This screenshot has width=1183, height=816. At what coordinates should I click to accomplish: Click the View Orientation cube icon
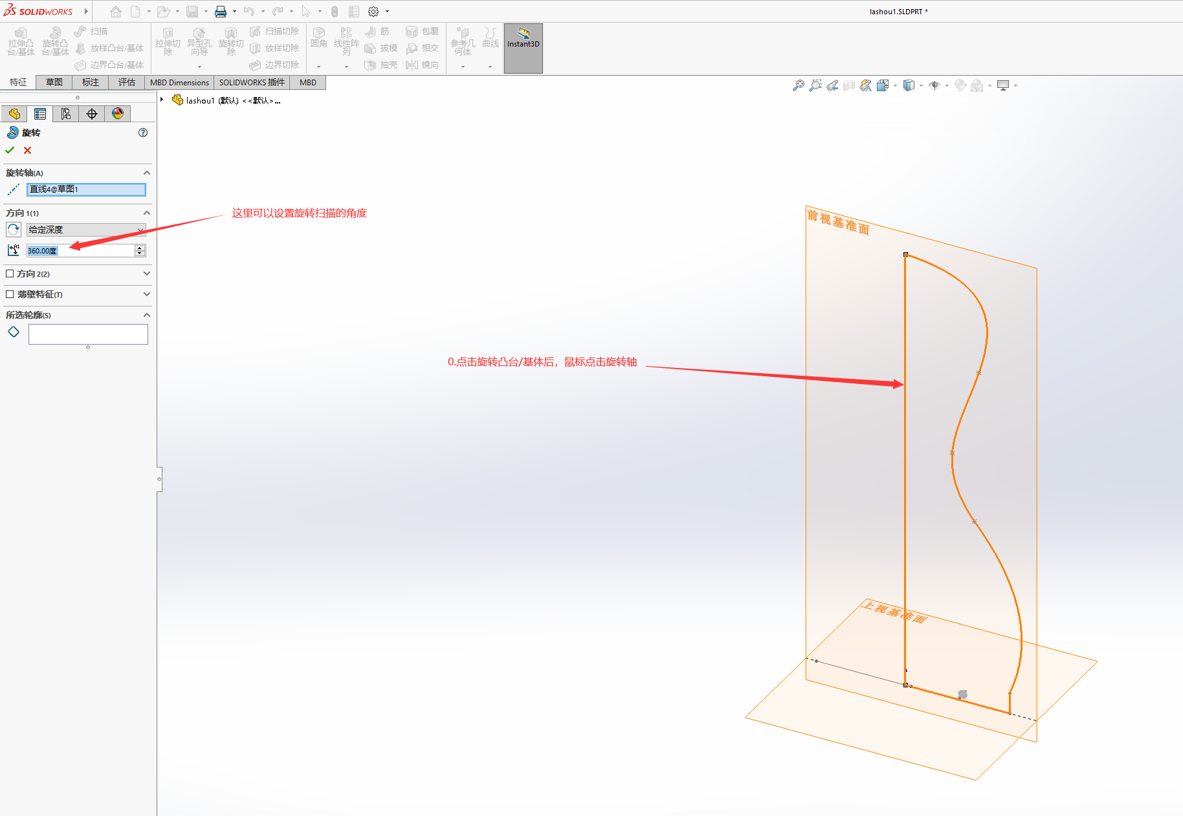(x=883, y=85)
